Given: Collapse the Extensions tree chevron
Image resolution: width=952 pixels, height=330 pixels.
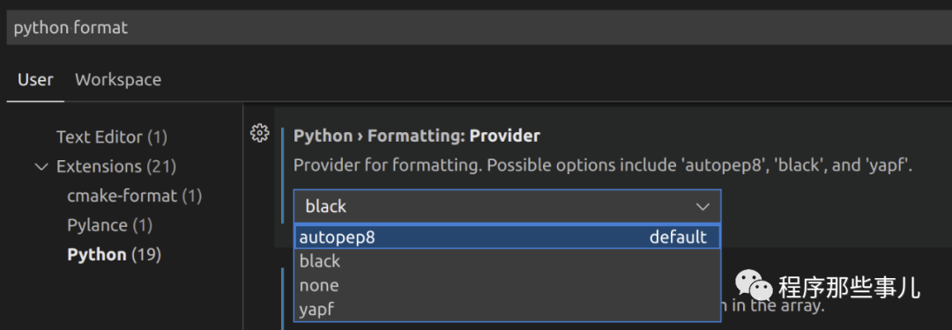Looking at the screenshot, I should 41,166.
